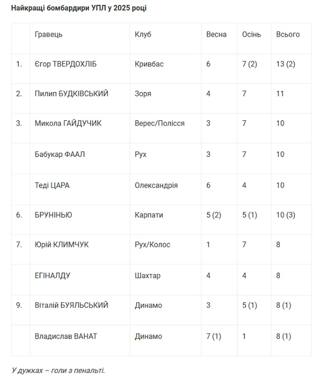The image size is (318, 382).
Task: Click the table title about УПЛ бомбардири
Action: tap(79, 8)
